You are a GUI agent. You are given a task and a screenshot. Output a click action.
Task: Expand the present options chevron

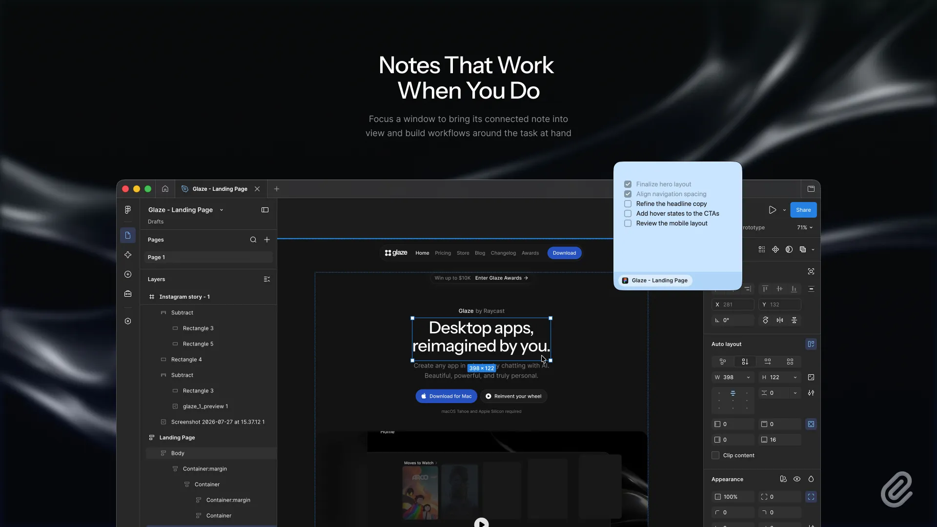[784, 210]
